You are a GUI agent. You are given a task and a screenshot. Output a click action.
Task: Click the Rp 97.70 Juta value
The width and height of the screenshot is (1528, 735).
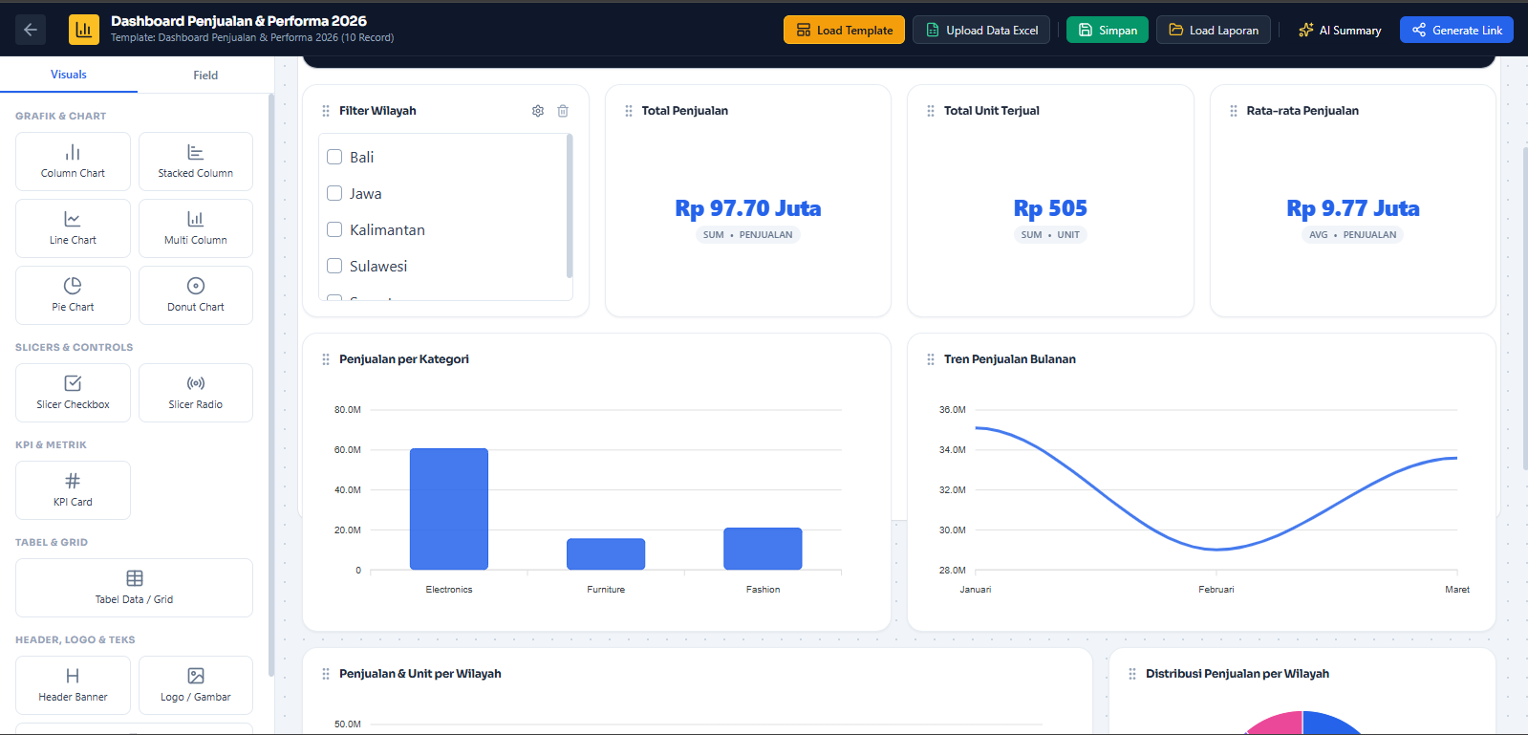(748, 208)
